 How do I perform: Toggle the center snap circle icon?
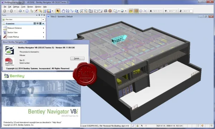point(141,11)
